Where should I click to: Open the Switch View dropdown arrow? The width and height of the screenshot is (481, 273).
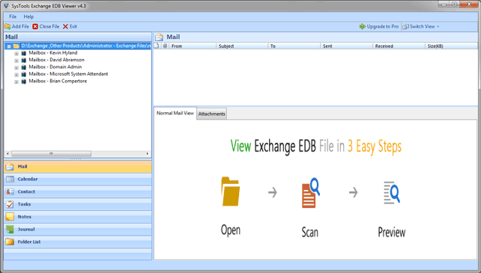pyautogui.click(x=438, y=27)
